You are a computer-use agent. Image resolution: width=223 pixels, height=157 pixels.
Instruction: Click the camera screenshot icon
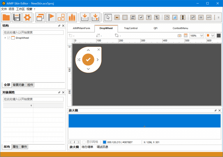click(x=179, y=35)
